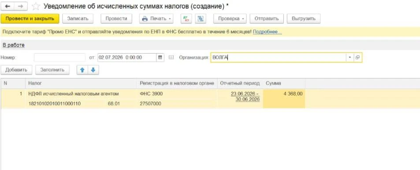This screenshot has height=170, width=420.
Task: Select Отчетный период column header
Action: (x=240, y=84)
